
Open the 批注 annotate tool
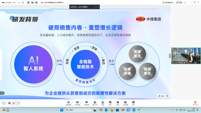[161, 96]
